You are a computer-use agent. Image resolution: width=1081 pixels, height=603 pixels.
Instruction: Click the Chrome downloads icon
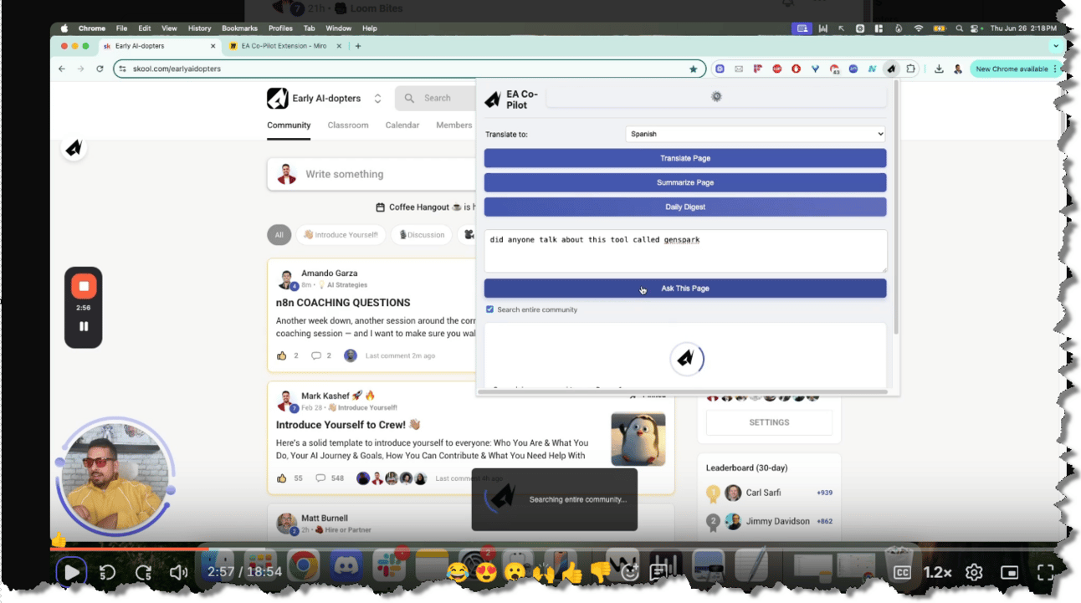(x=939, y=69)
